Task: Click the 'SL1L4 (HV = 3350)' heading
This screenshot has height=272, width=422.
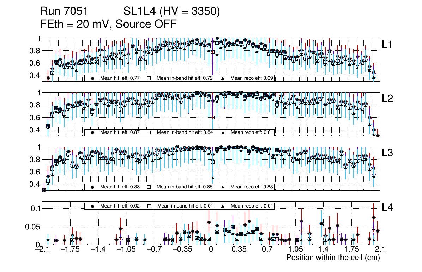Action: pos(171,12)
